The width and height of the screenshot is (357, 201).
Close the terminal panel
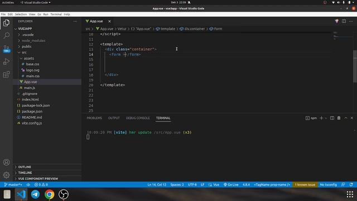(352, 118)
